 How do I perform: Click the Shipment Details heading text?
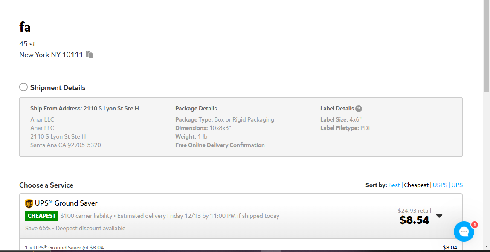pyautogui.click(x=58, y=87)
